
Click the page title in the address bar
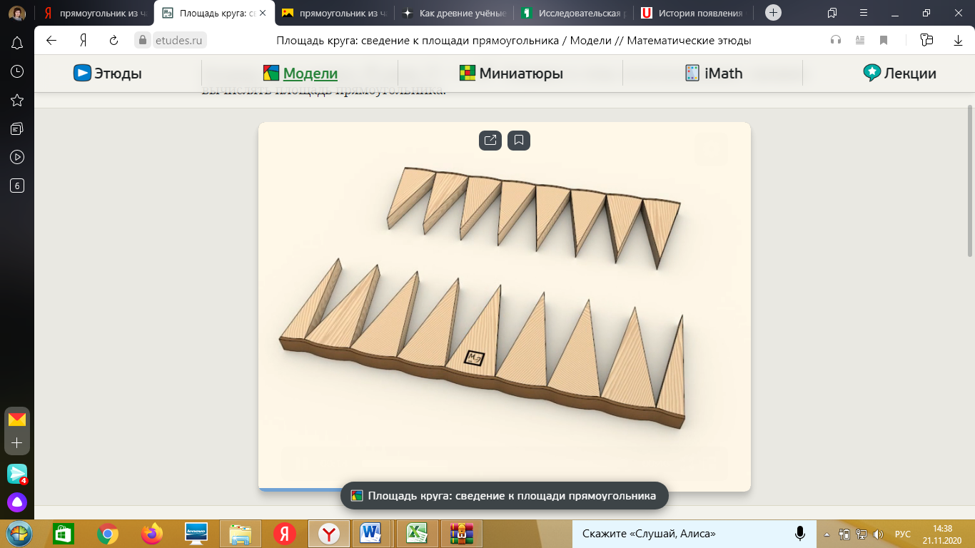513,41
